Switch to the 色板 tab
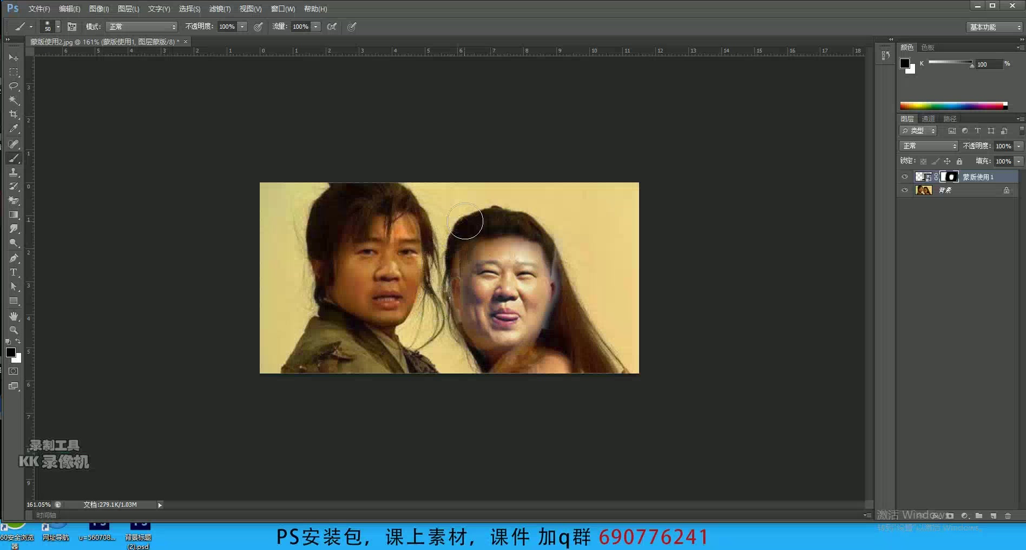This screenshot has height=550, width=1026. 928,47
